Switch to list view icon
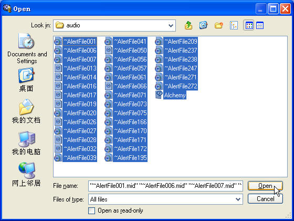Image resolution: width=294 pixels, height=221 pixels. tap(249, 25)
